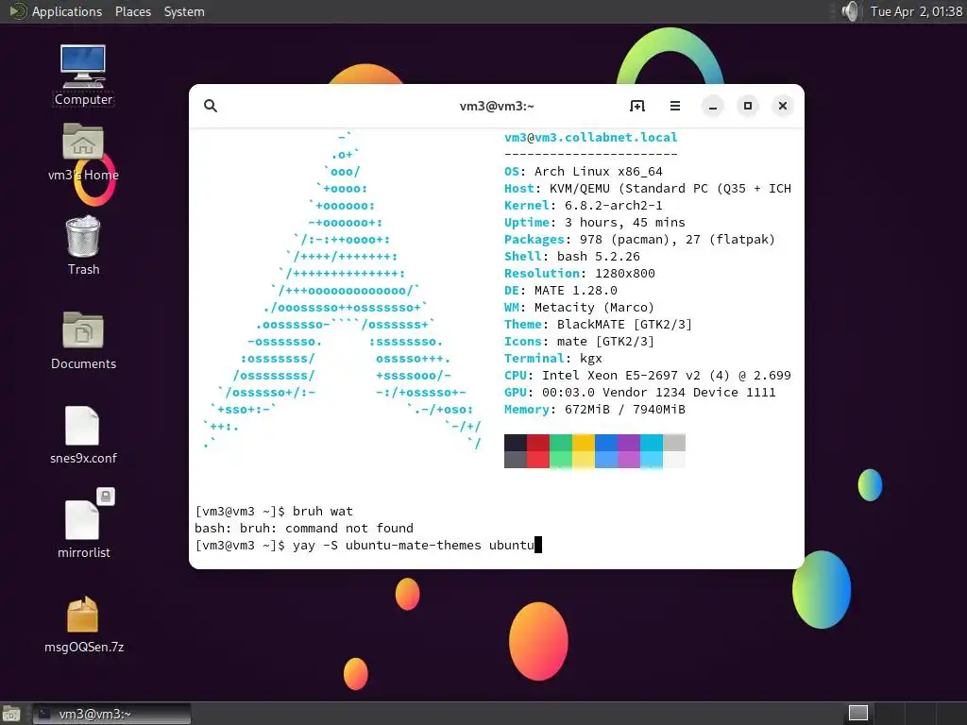Click the 'GPU: 00:03.0 Vendor 1234' line
967x725 pixels.
click(639, 392)
